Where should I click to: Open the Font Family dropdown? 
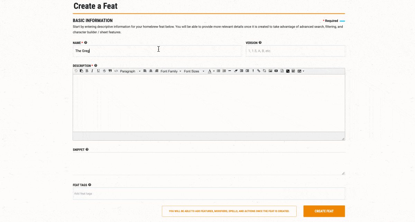pyautogui.click(x=171, y=71)
